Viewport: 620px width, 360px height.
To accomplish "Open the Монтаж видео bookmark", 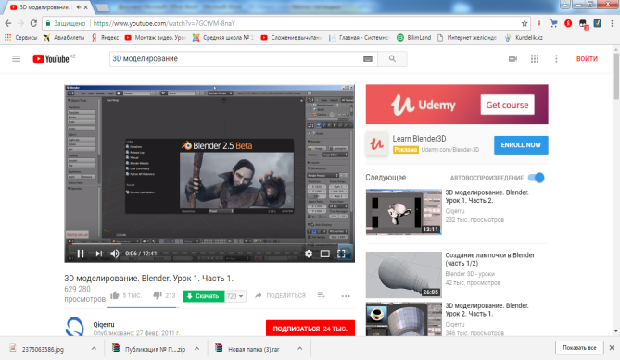I will [x=155, y=38].
